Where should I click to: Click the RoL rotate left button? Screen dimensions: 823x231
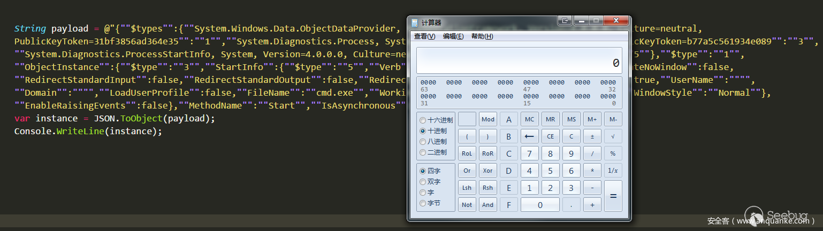[467, 153]
